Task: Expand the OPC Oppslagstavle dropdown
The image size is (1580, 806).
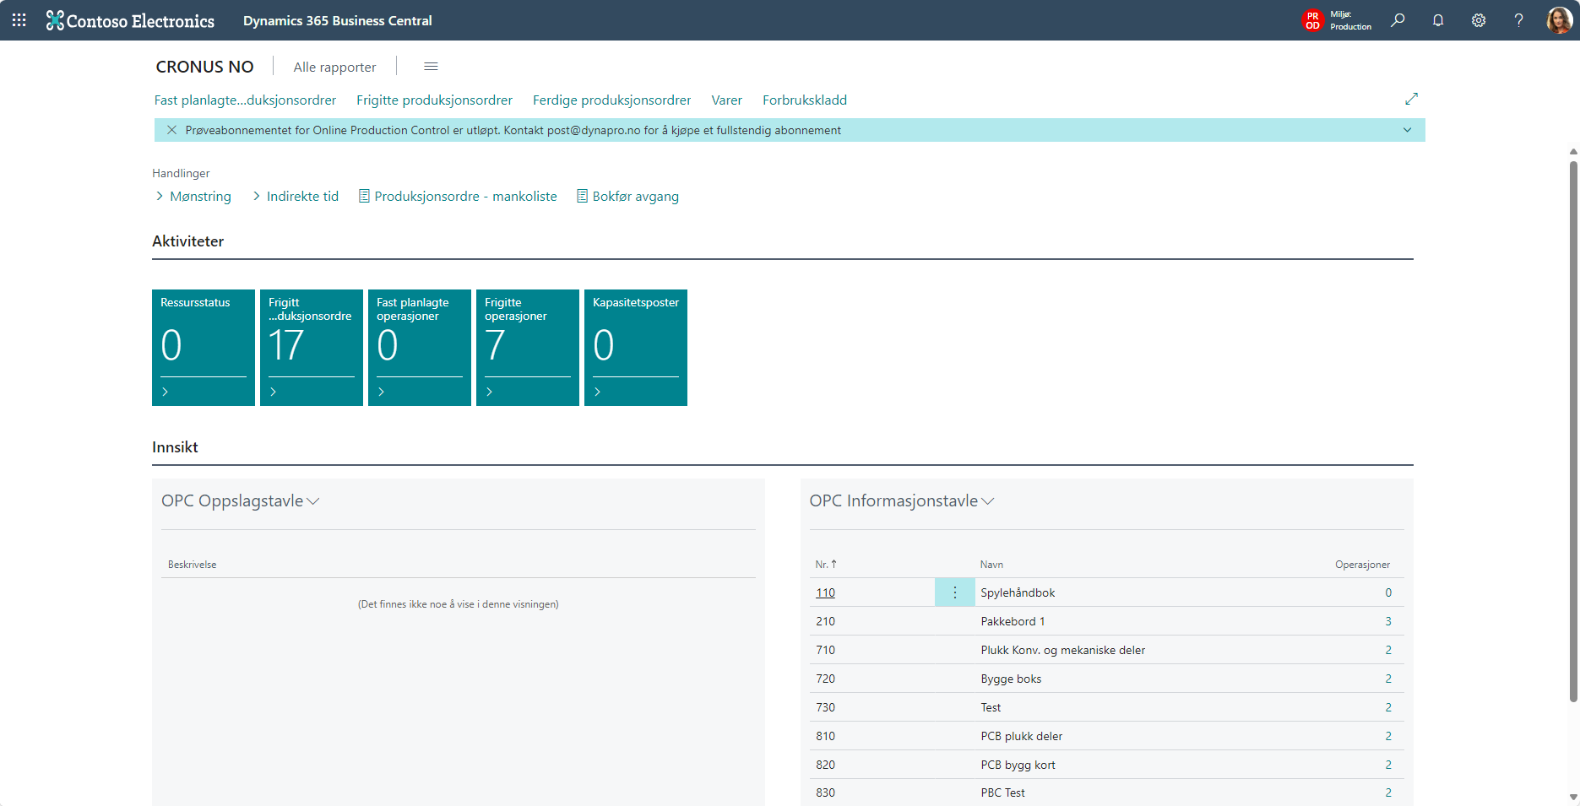Action: (x=313, y=501)
